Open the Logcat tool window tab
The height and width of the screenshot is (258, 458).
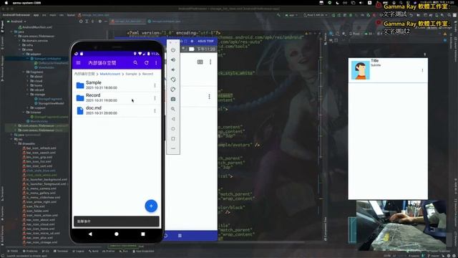coord(79,251)
